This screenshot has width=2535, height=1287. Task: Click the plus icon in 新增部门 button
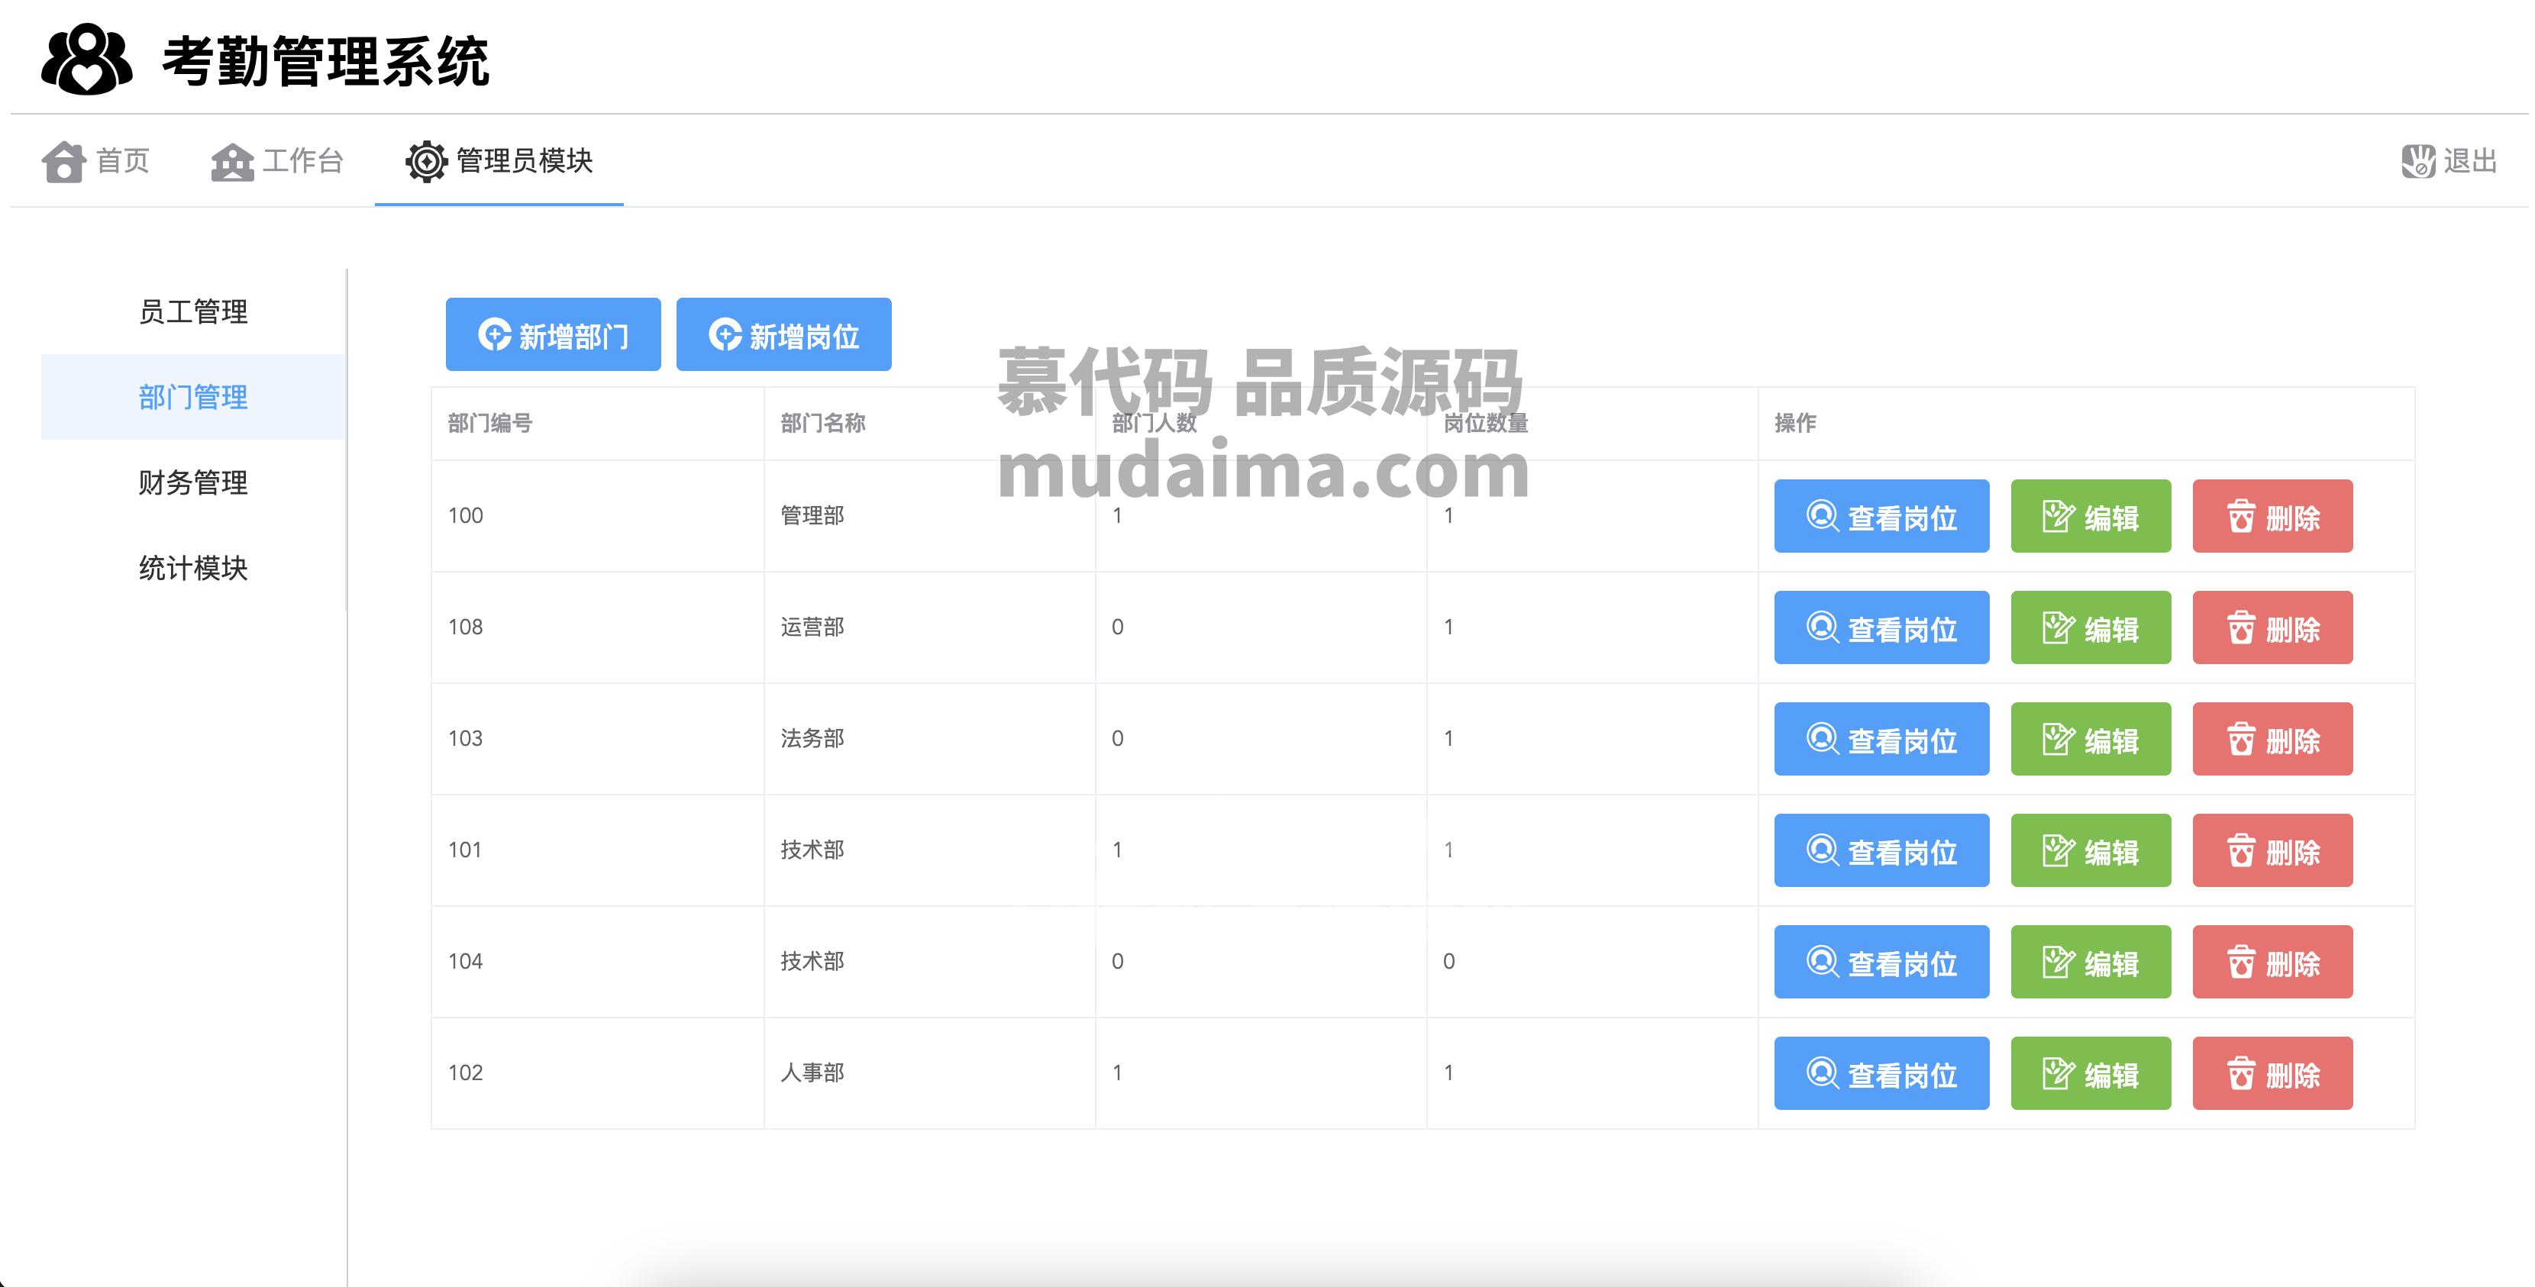(x=494, y=334)
